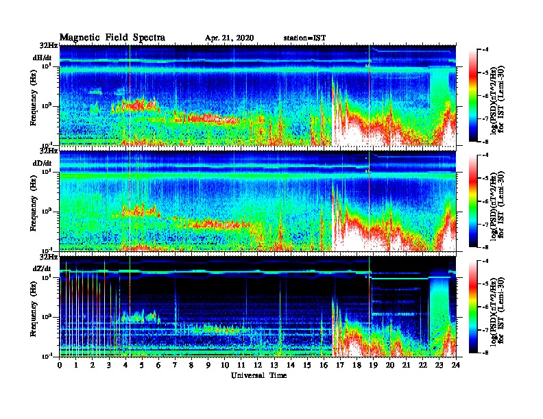
Task: Click the bottom panel color scale bar
Action: tap(473, 307)
